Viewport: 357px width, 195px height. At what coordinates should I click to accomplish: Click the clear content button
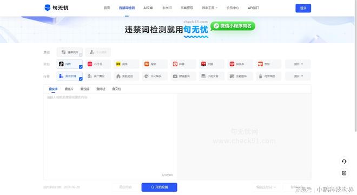click(125, 187)
